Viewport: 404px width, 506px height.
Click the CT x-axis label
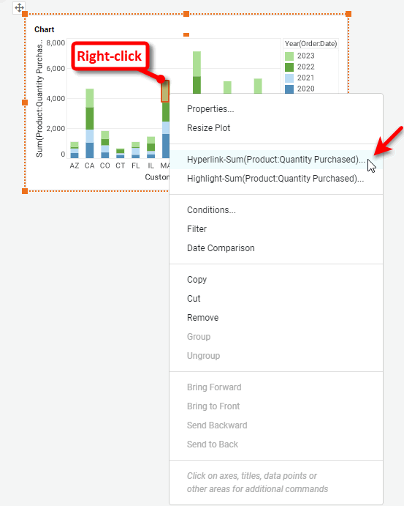tap(120, 165)
